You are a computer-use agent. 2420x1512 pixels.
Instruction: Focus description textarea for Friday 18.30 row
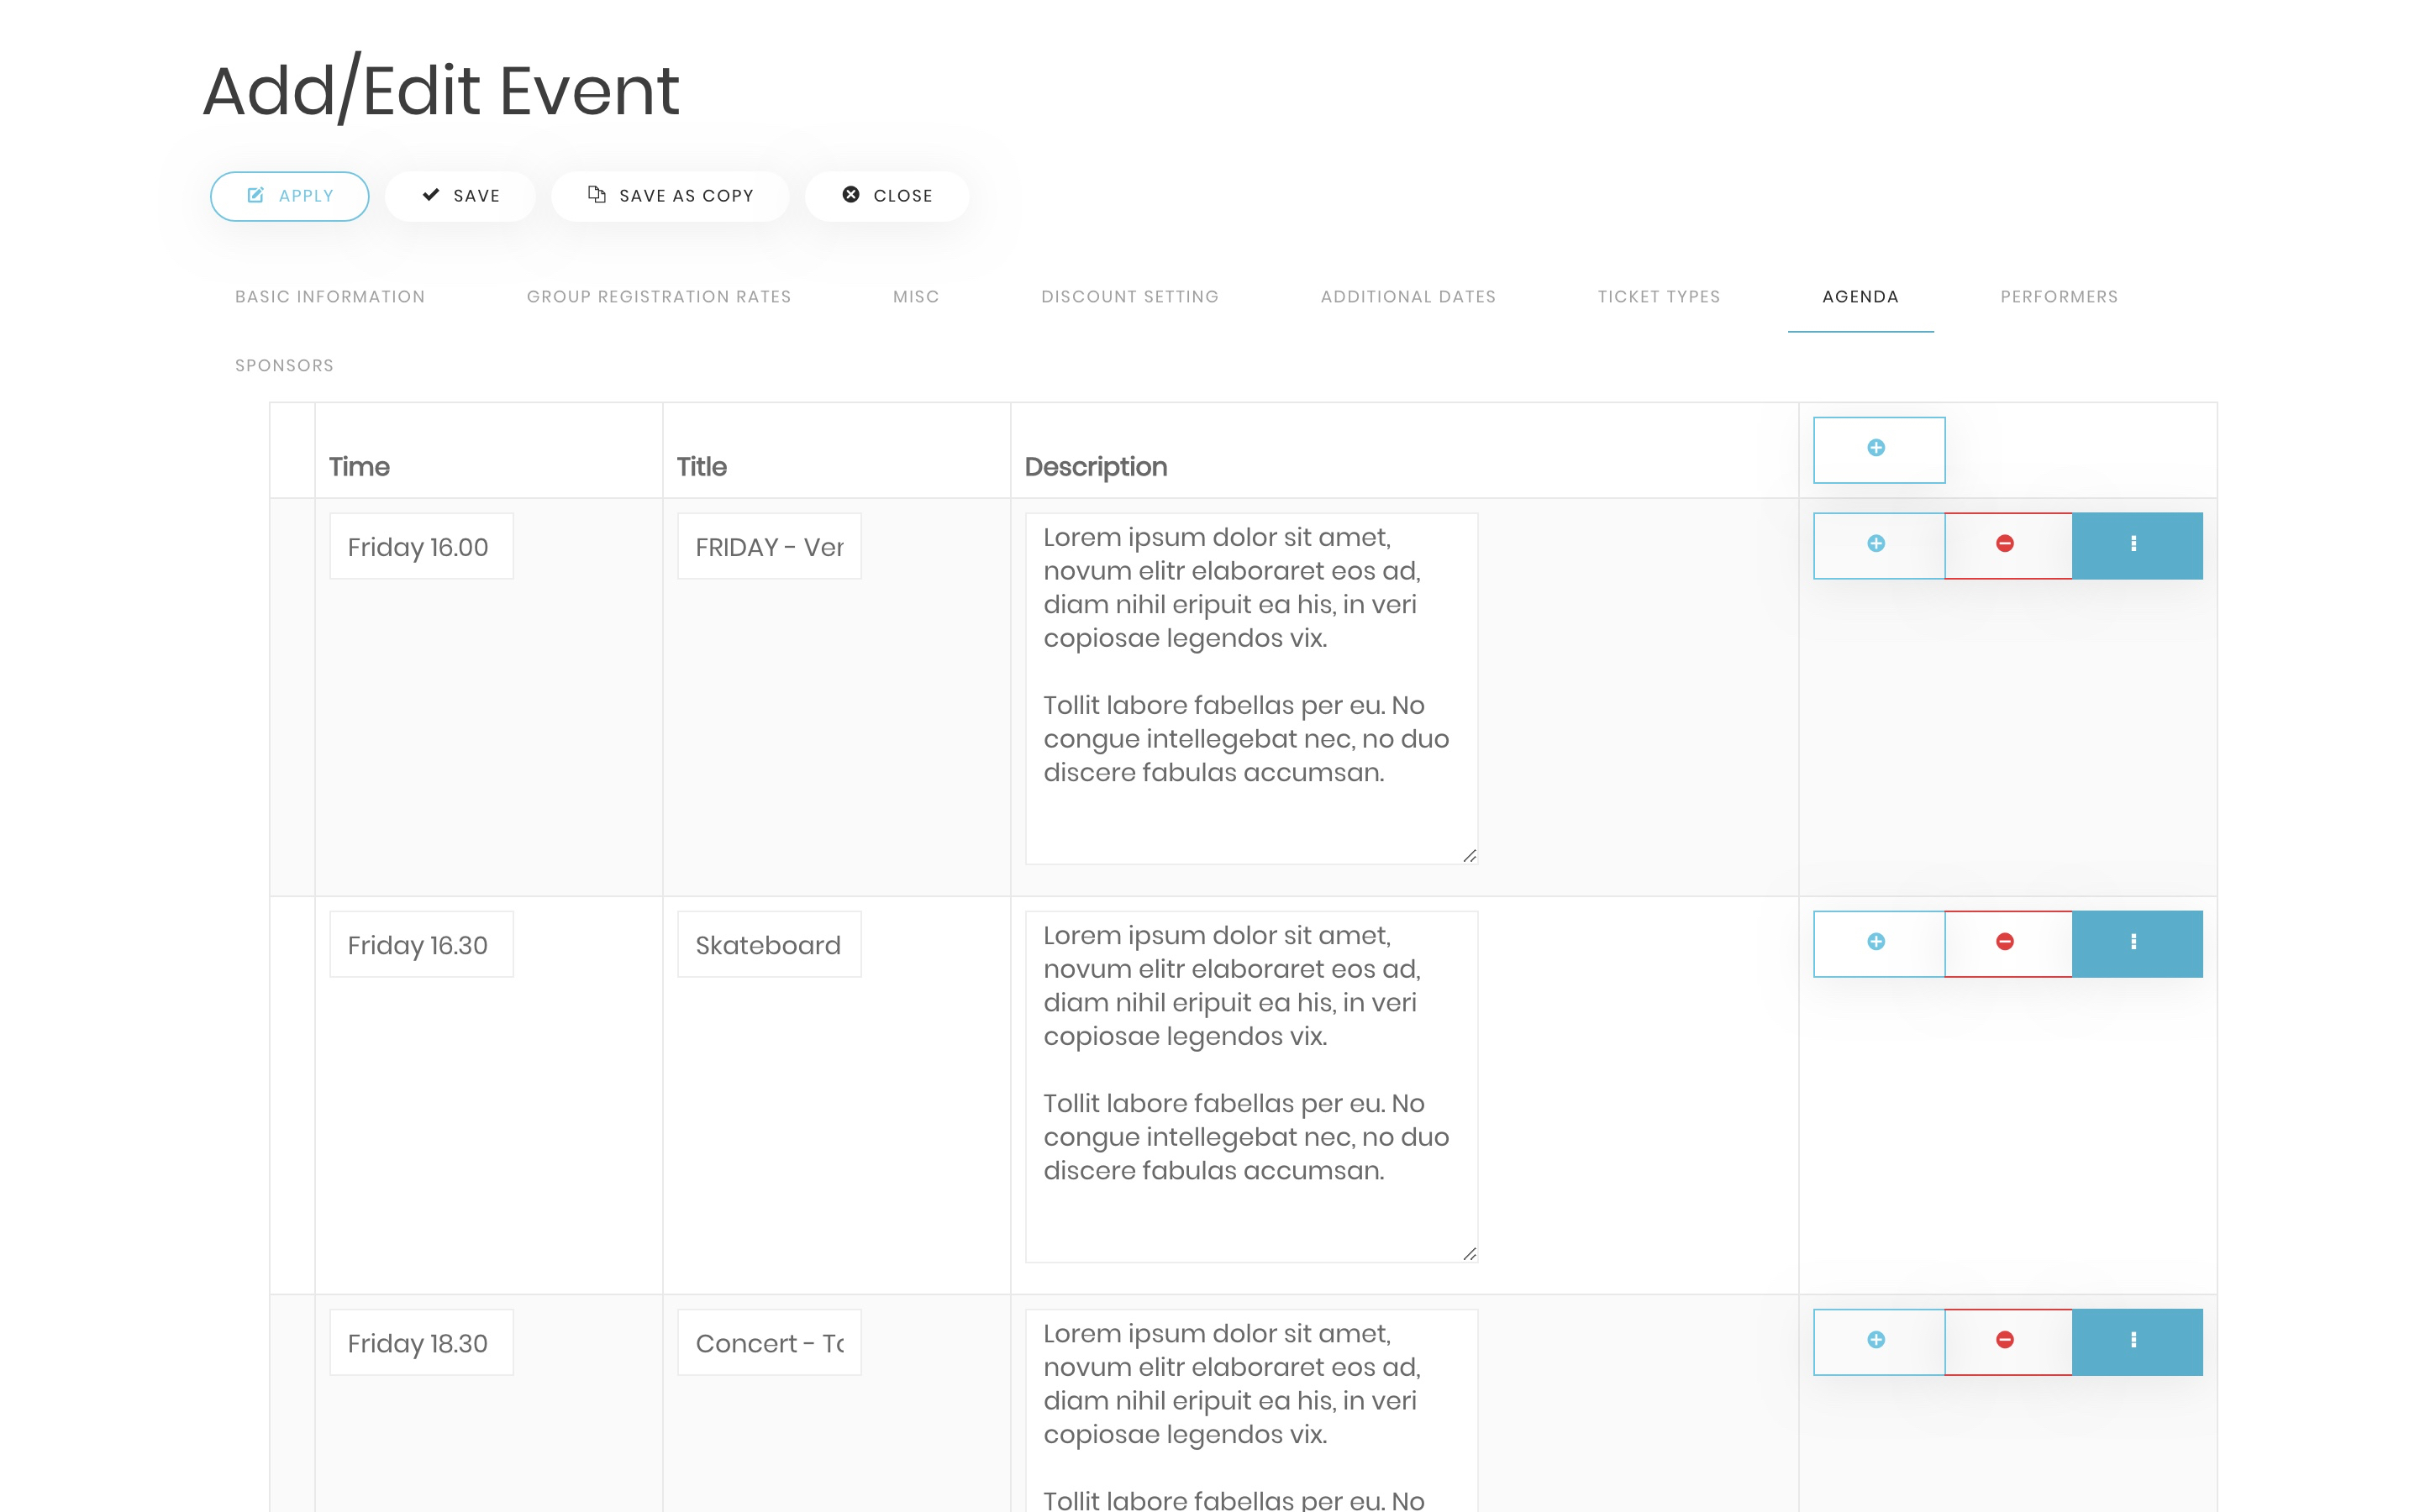(x=1251, y=1410)
